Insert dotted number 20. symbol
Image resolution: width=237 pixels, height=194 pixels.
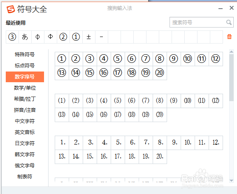coord(160,157)
